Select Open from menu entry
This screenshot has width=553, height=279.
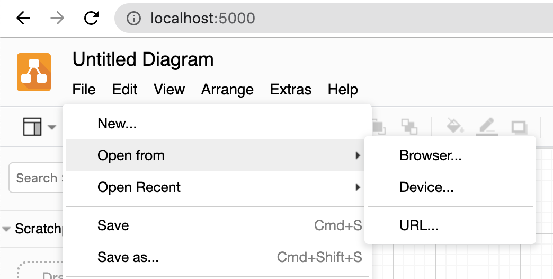(x=215, y=155)
